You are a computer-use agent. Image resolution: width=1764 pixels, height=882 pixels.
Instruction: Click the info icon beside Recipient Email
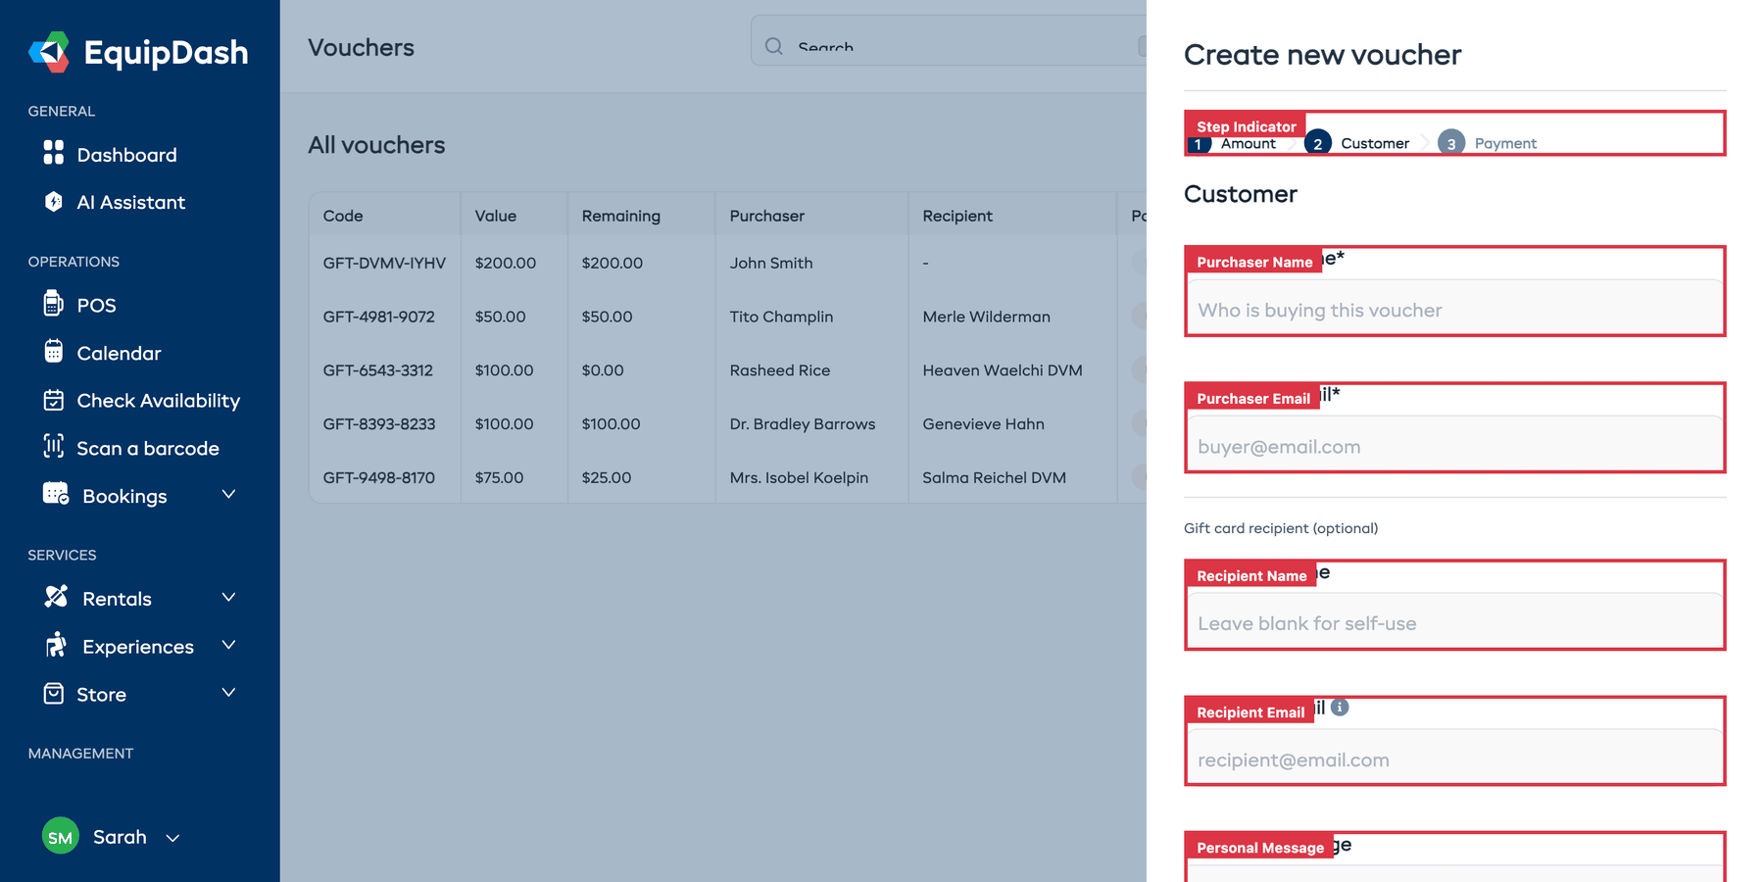coord(1339,707)
